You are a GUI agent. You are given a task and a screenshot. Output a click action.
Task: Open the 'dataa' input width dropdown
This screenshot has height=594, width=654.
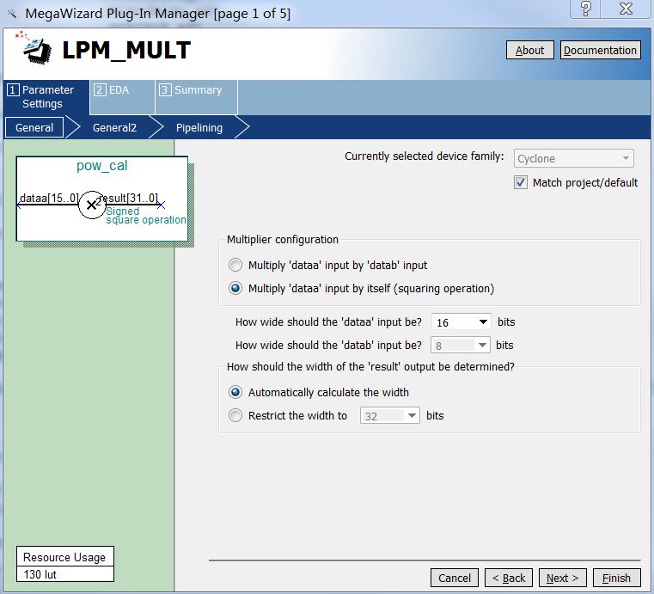pos(461,322)
